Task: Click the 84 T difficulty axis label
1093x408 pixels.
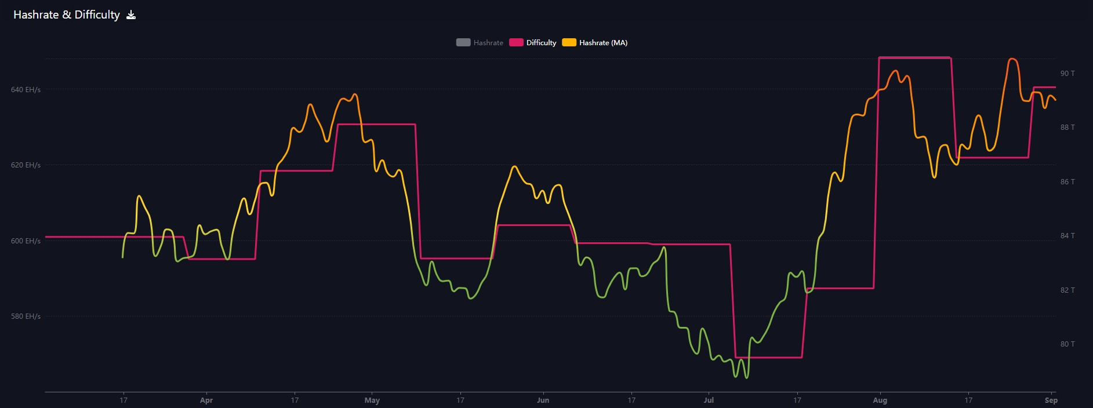Action: pos(1067,236)
